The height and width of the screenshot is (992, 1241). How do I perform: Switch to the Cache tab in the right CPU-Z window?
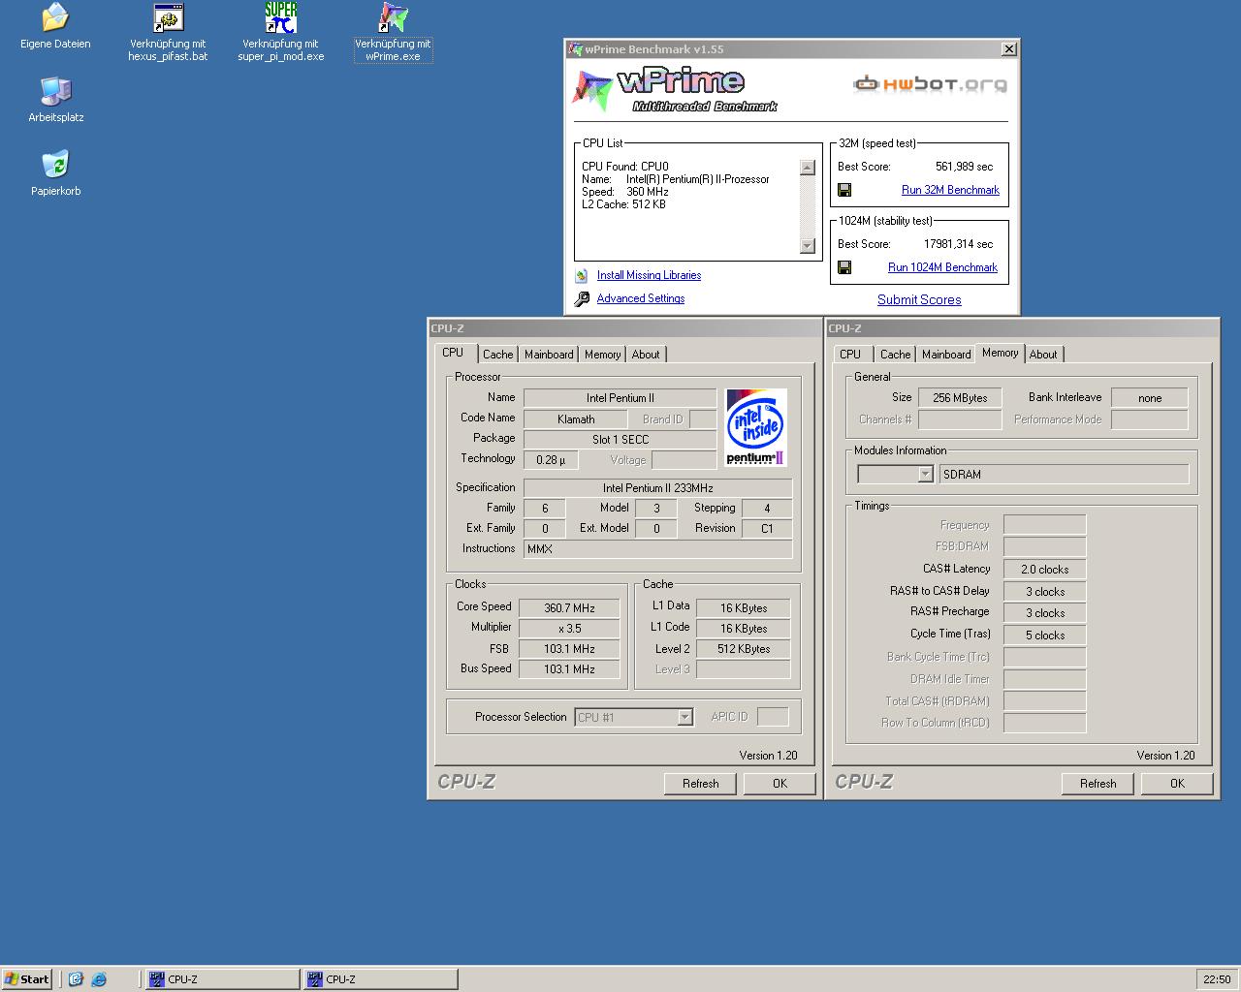[895, 355]
